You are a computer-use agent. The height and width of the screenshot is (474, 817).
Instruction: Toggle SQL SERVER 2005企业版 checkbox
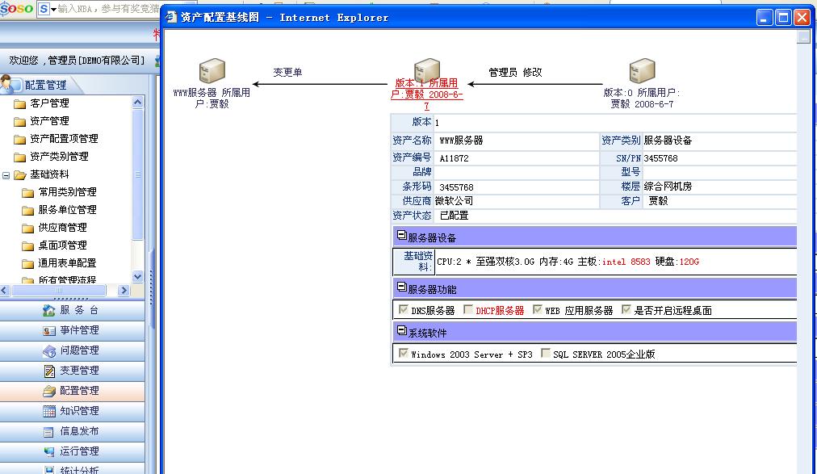(x=545, y=354)
